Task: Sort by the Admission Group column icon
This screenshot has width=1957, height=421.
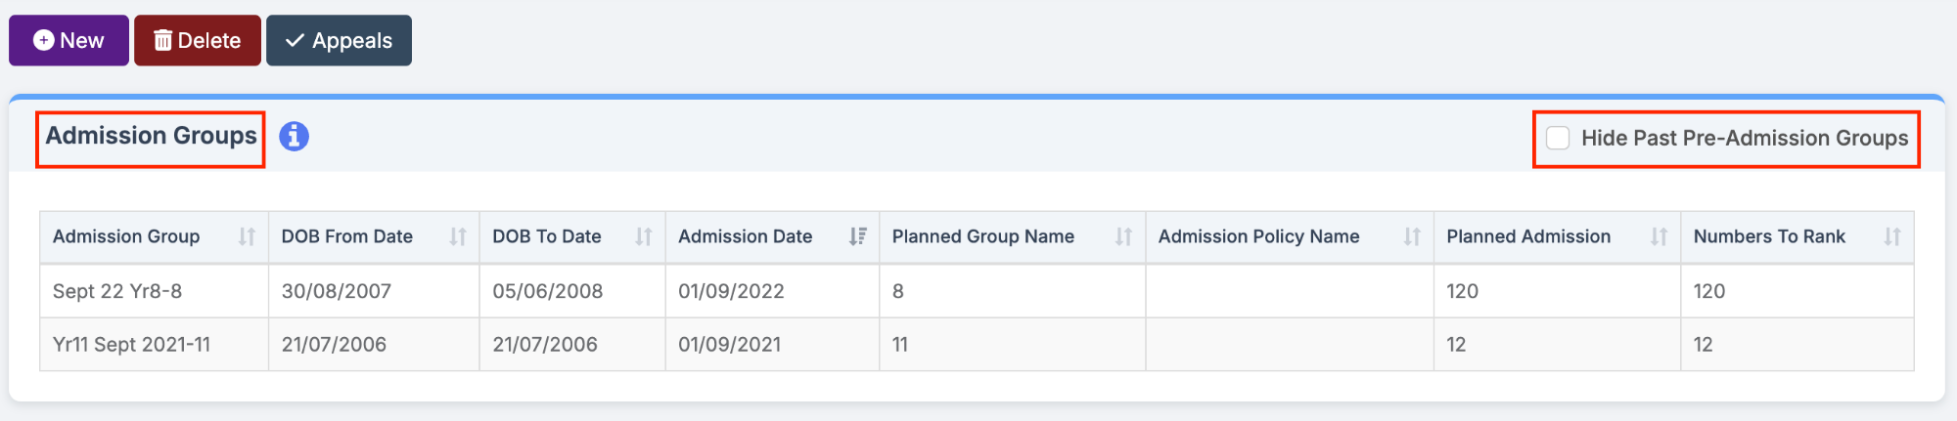Action: 247,236
